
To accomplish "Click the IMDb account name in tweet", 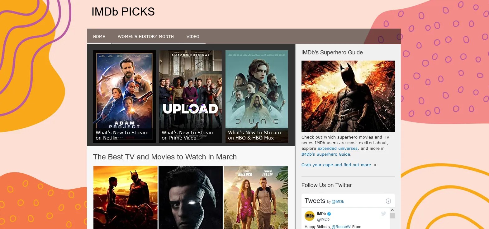I will coord(321,214).
